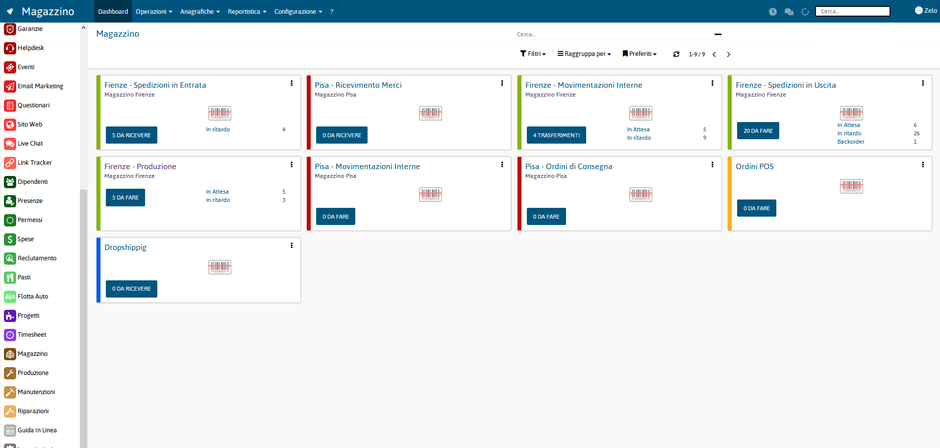The image size is (940, 448).
Task: Open Pisa - Movimentazioni Interne card title
Action: coord(368,167)
